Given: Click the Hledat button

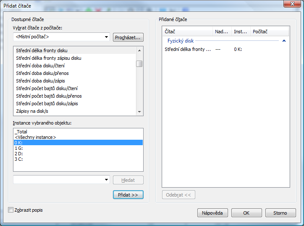Looking at the screenshot, I should click(128, 180).
